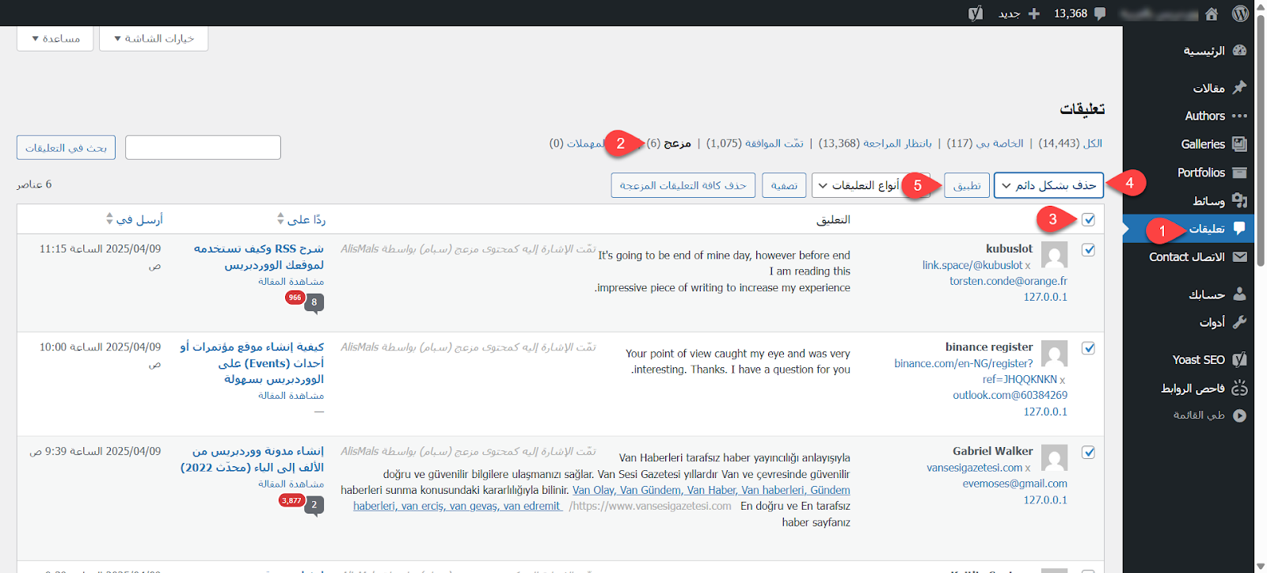Click inside the comment search text field
Screen dimensions: 1267x573
point(203,147)
